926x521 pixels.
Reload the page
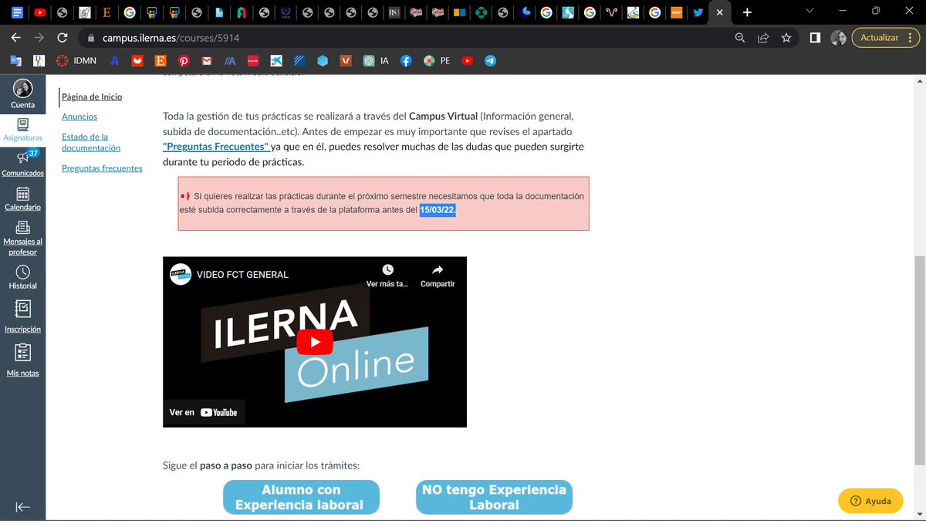pyautogui.click(x=63, y=37)
